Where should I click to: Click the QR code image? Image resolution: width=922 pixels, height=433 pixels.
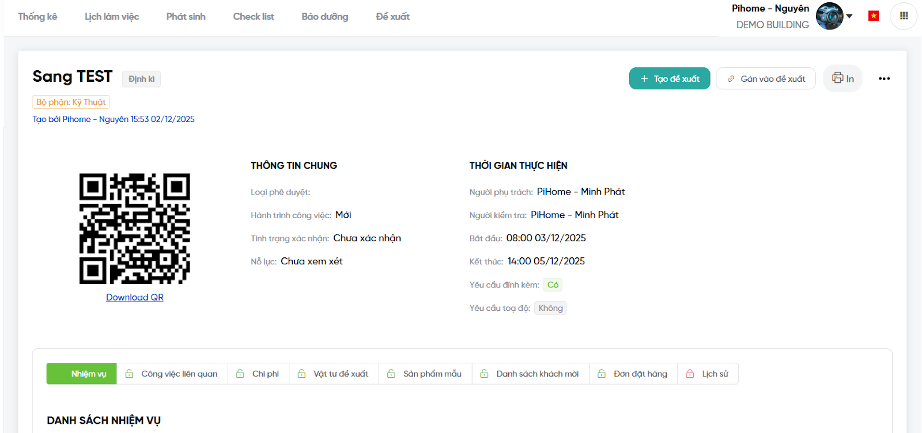click(135, 229)
